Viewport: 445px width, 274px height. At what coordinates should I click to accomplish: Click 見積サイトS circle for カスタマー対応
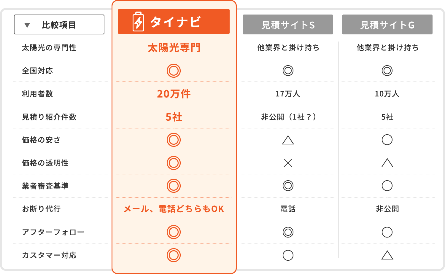point(288,255)
